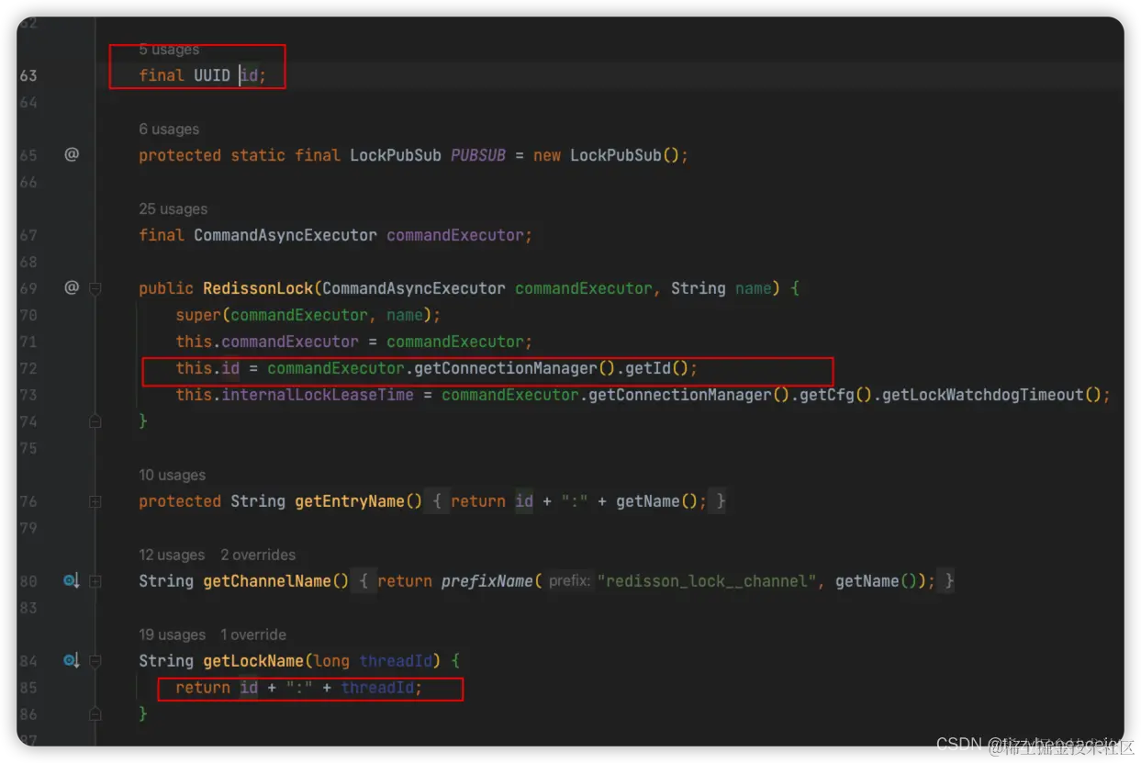Click the @ gutter icon on line 65
1141x763 pixels.
point(72,154)
